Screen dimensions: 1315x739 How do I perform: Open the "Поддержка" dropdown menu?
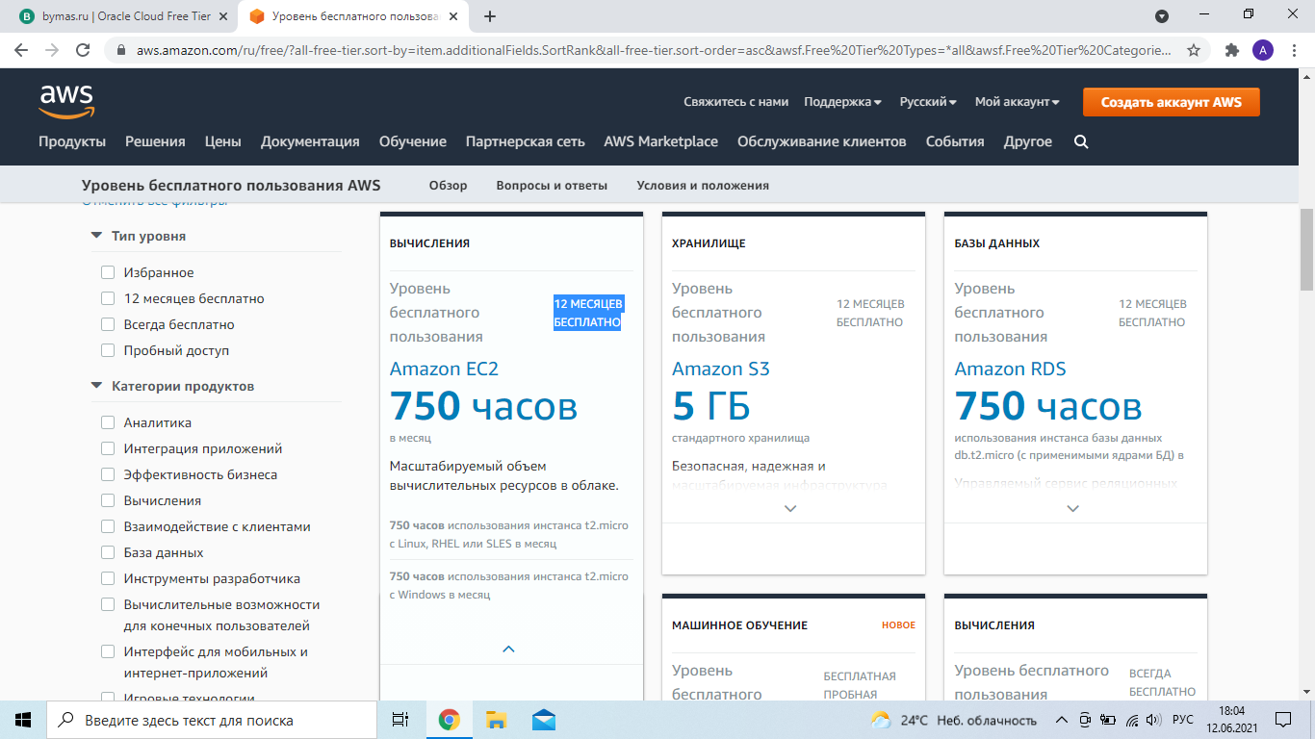click(842, 102)
